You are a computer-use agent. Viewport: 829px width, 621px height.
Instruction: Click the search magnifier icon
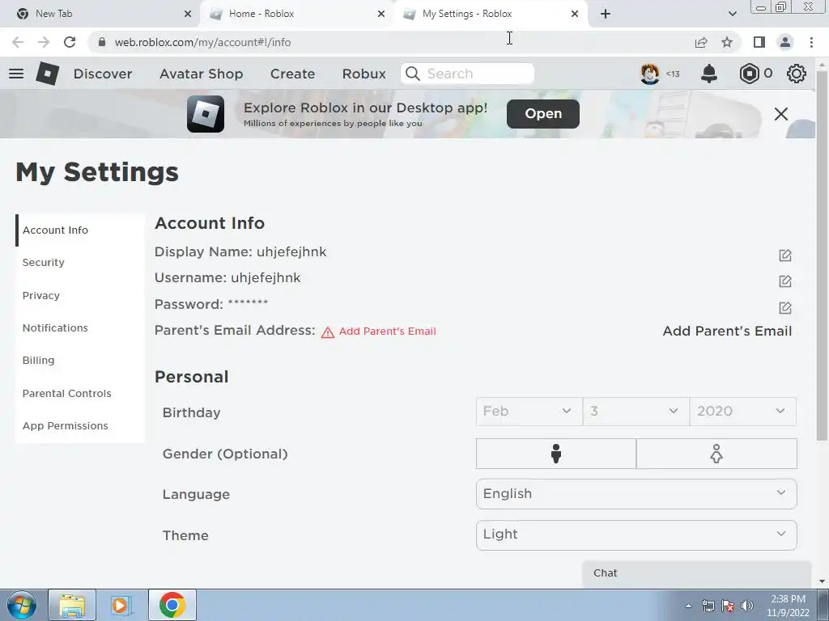click(x=413, y=74)
